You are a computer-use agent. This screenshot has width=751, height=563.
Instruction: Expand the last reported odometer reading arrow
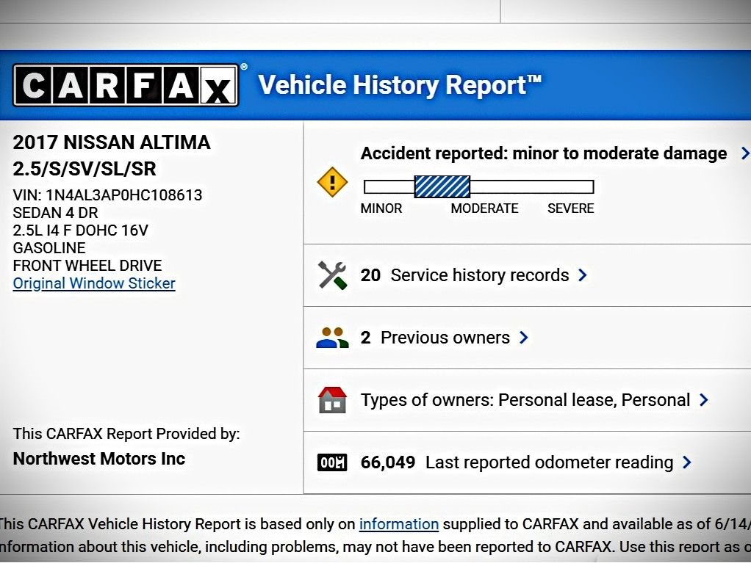point(686,462)
